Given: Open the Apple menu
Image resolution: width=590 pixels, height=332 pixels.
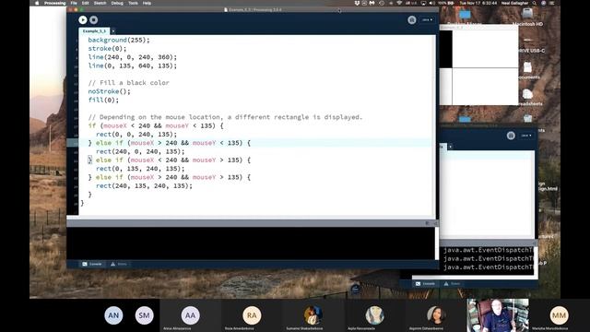Looking at the screenshot, I should point(37,3).
